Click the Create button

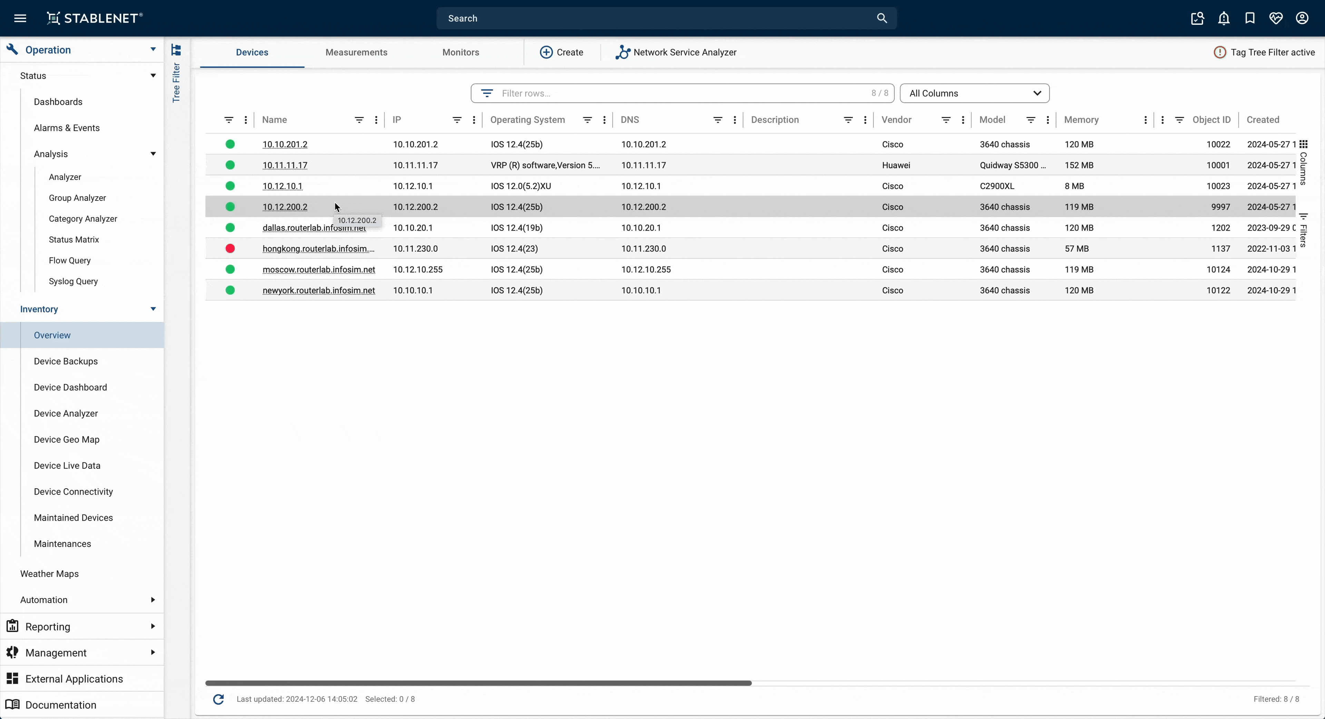click(561, 52)
